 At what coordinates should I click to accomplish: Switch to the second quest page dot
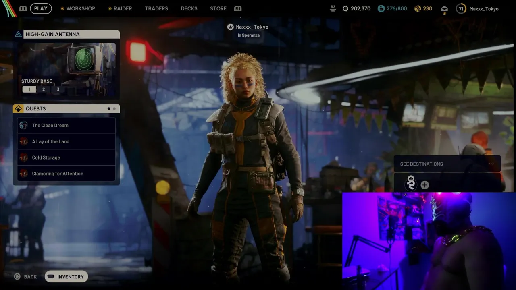point(114,108)
